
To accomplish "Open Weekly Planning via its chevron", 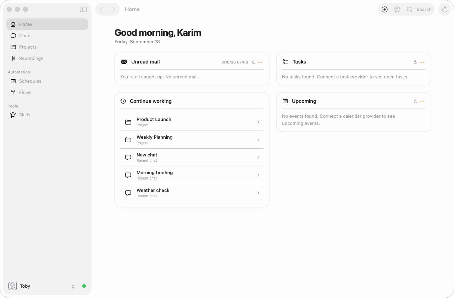I will (x=258, y=140).
